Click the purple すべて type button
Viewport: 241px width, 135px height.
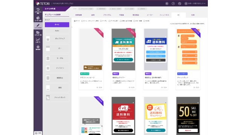point(57,24)
